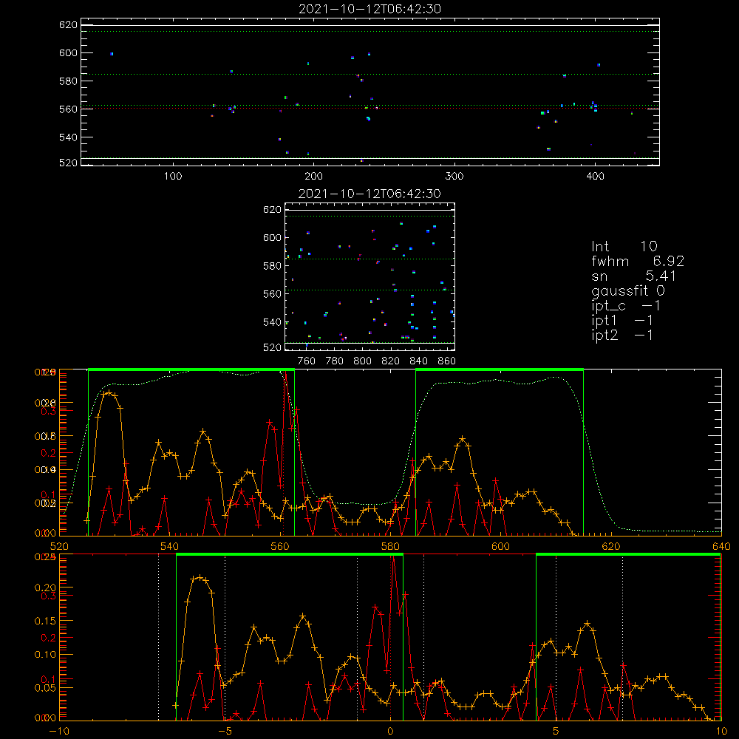Click the bottom plot x-axis label 10
The height and width of the screenshot is (739, 739).
(x=721, y=731)
